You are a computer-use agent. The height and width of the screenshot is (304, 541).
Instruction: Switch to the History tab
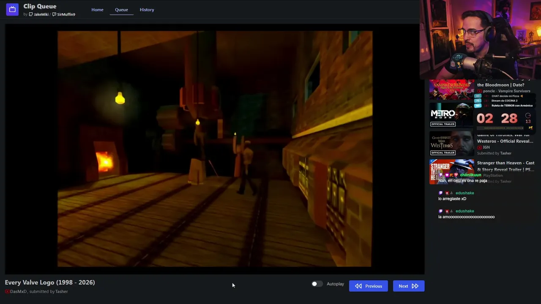tap(147, 10)
